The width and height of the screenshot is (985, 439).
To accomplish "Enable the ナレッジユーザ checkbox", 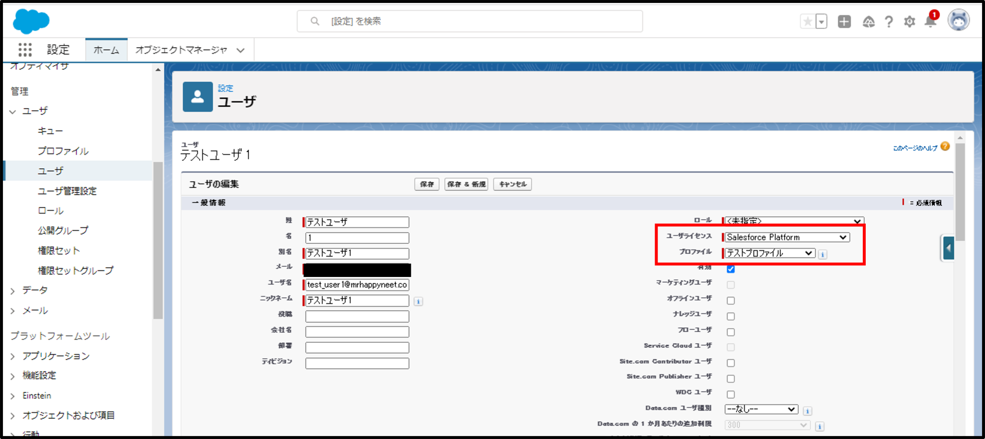I will pos(731,316).
